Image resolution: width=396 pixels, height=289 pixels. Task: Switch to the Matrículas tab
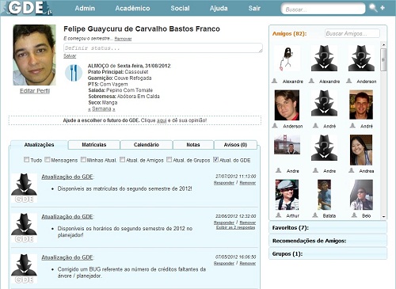click(x=94, y=145)
